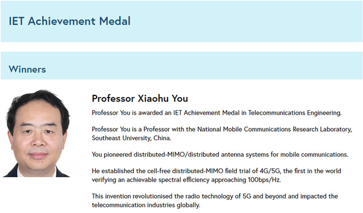Click the "IET Achievement Medal" page heading
This screenshot has height=213, width=363.
pyautogui.click(x=69, y=21)
